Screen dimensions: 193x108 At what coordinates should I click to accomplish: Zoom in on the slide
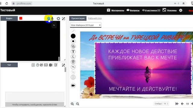tap(72, 104)
